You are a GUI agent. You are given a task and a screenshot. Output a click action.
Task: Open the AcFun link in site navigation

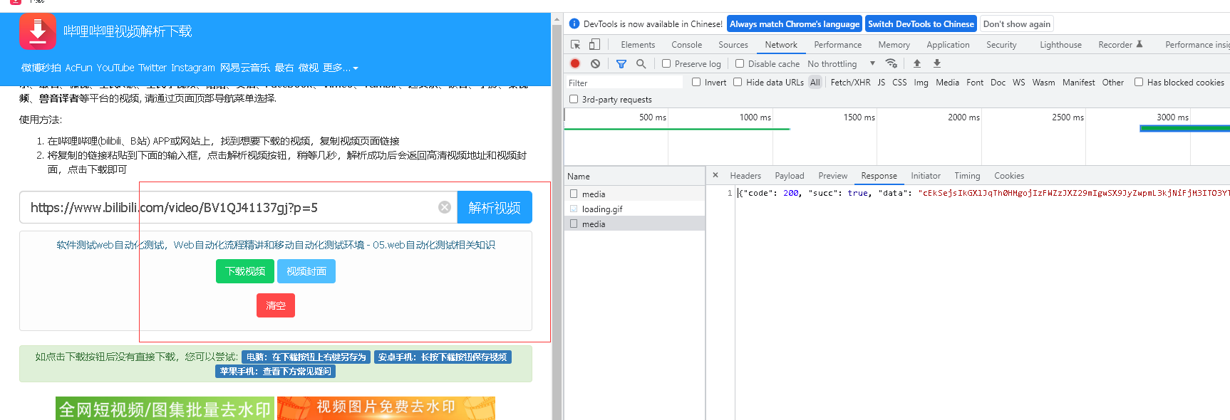click(x=78, y=68)
